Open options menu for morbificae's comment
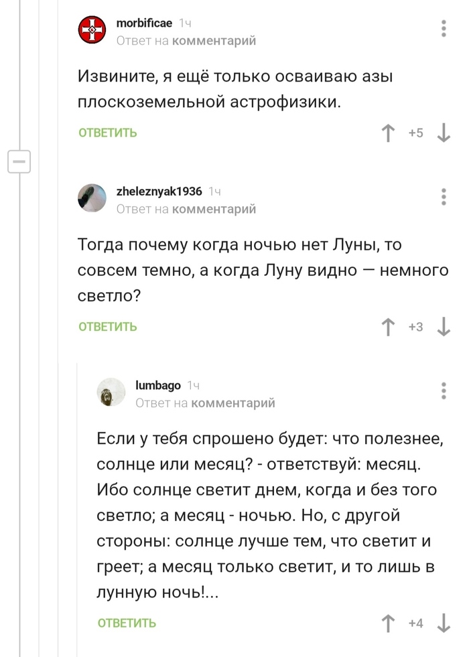 [x=444, y=29]
